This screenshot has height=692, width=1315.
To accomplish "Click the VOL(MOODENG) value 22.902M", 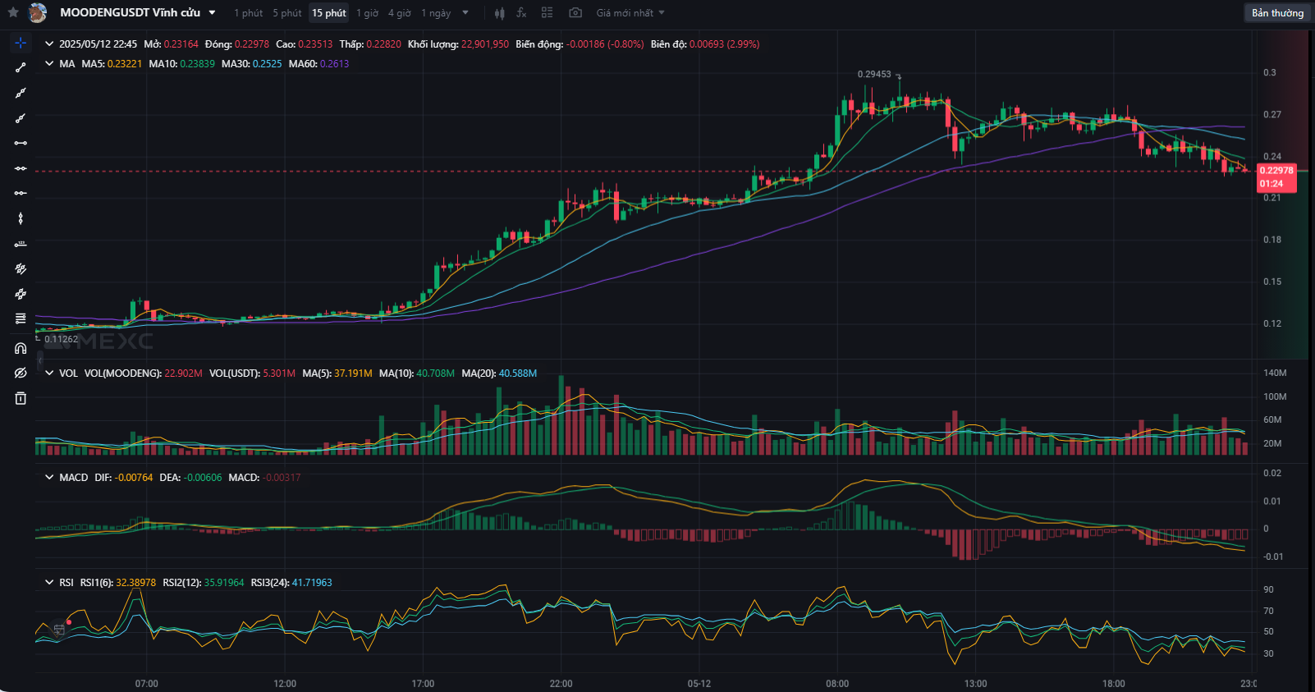I will (x=183, y=373).
